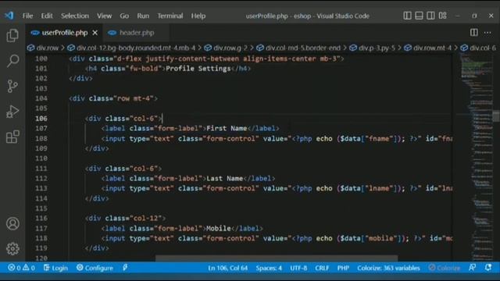This screenshot has width=500, height=281.
Task: Open the Accounts menu
Action: point(12,224)
